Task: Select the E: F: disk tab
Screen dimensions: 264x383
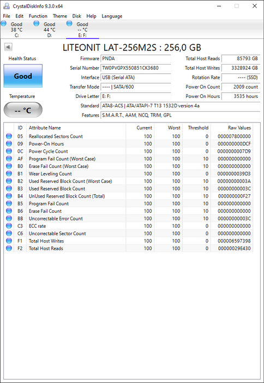Action: coord(82,30)
